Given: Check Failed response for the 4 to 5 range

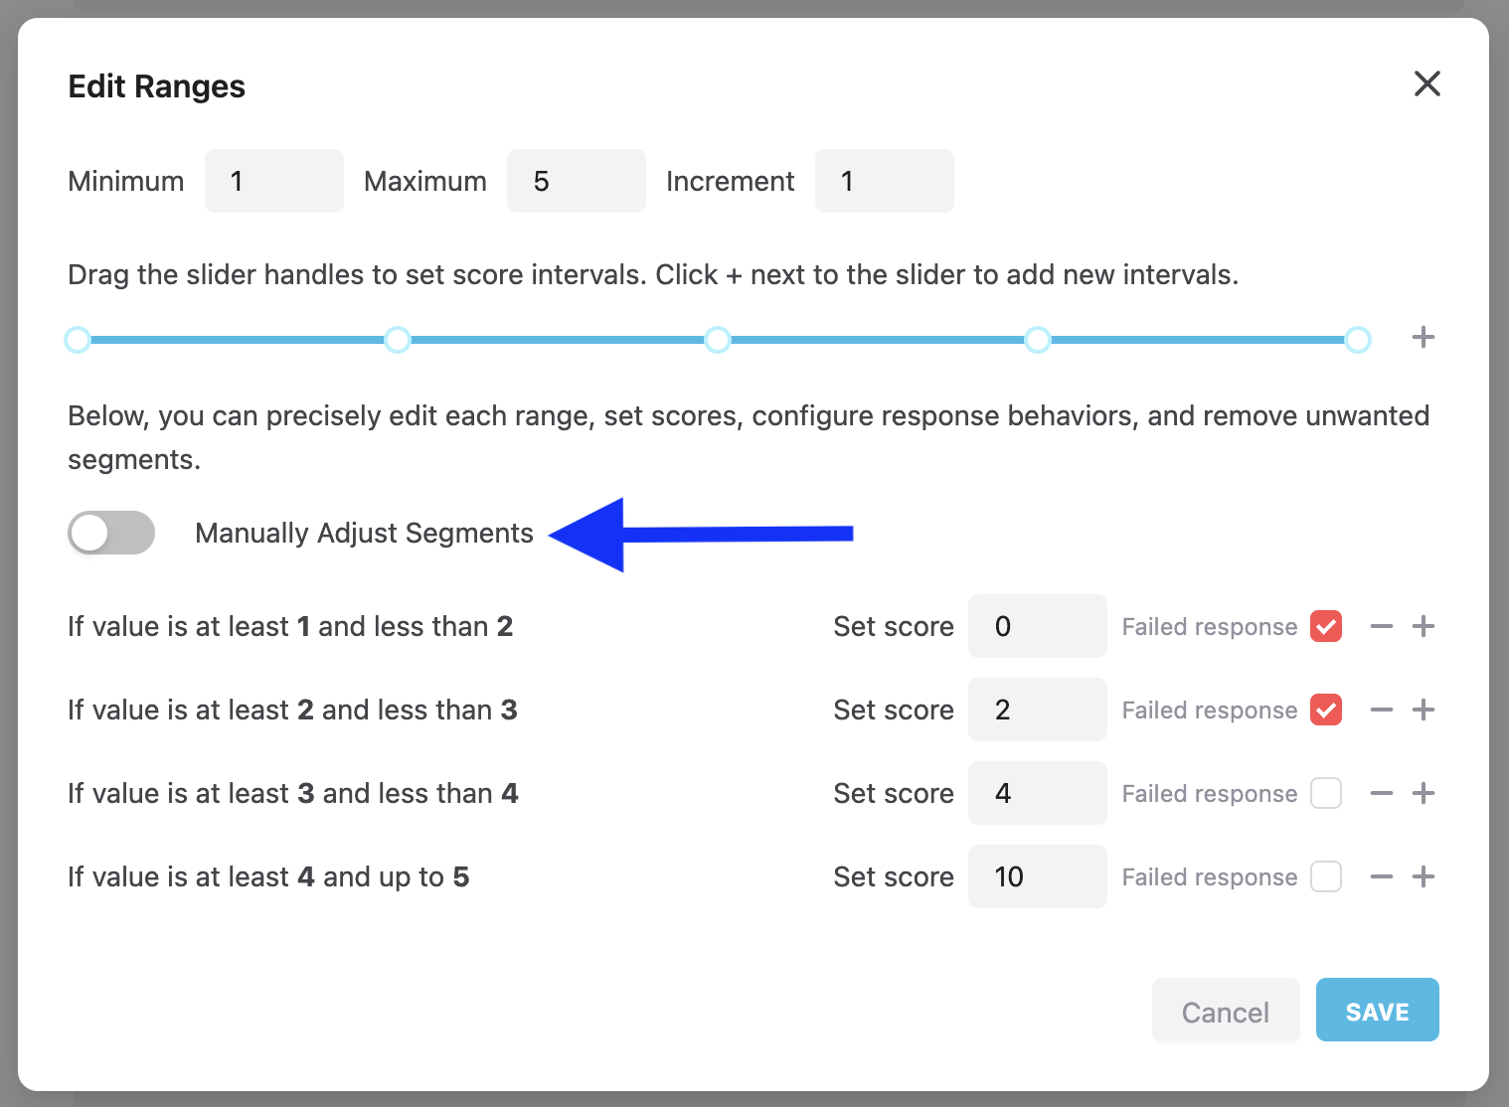Looking at the screenshot, I should (x=1326, y=877).
